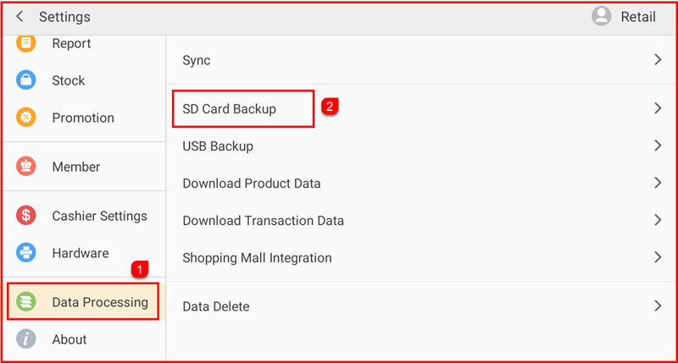Click the orange Report sidebar icon
The width and height of the screenshot is (678, 363).
[26, 42]
